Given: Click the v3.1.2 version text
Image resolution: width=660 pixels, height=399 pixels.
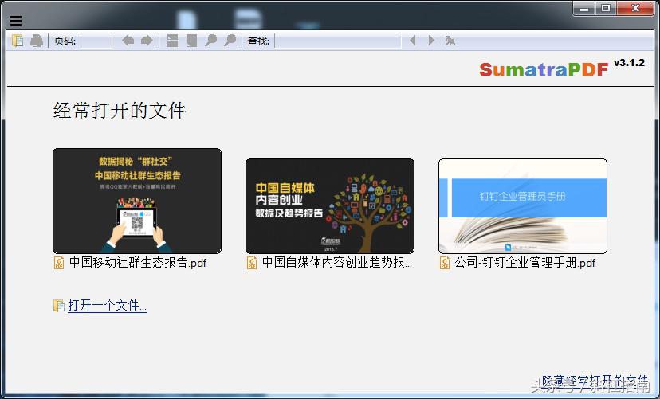Looking at the screenshot, I should click(629, 63).
